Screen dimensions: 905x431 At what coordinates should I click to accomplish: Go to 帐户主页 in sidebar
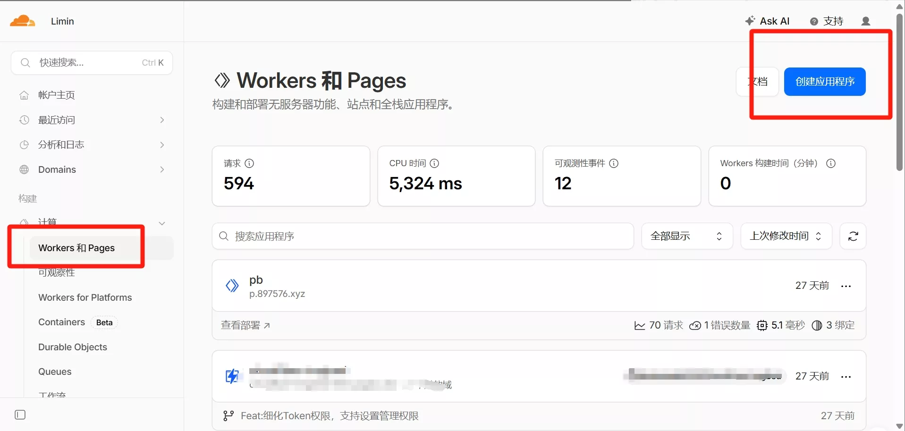[57, 95]
